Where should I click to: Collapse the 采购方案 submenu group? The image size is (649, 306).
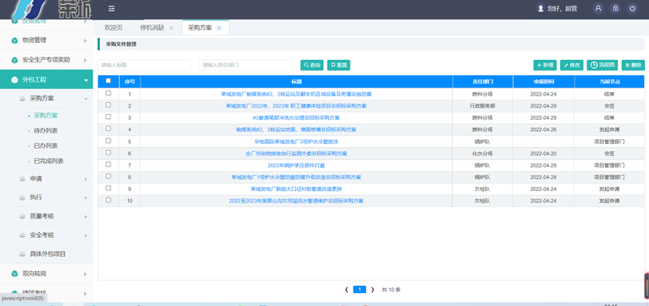[86, 99]
